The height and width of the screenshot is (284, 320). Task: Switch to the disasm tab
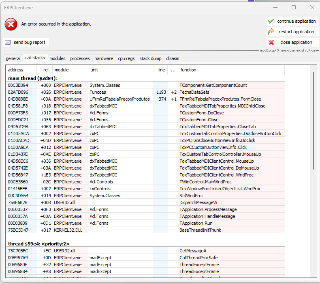(172, 58)
